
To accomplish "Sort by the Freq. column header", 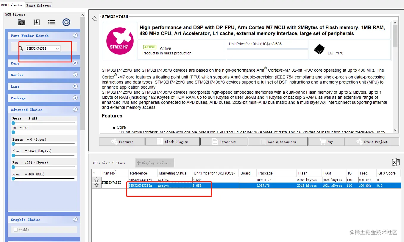I will [367, 173].
